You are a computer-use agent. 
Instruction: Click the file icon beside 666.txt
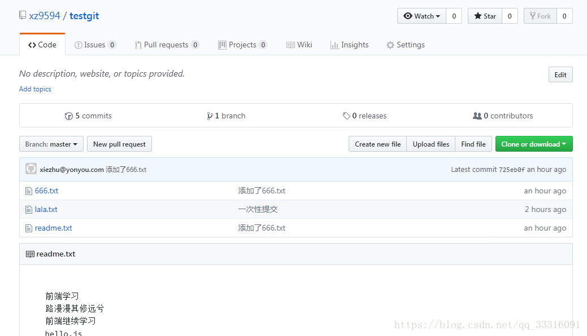[29, 191]
